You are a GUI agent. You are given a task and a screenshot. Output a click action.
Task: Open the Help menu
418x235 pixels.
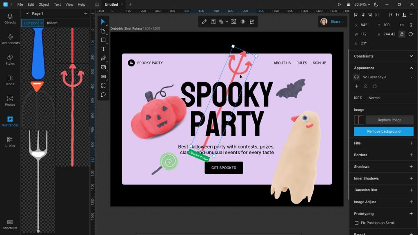tap(82, 4)
